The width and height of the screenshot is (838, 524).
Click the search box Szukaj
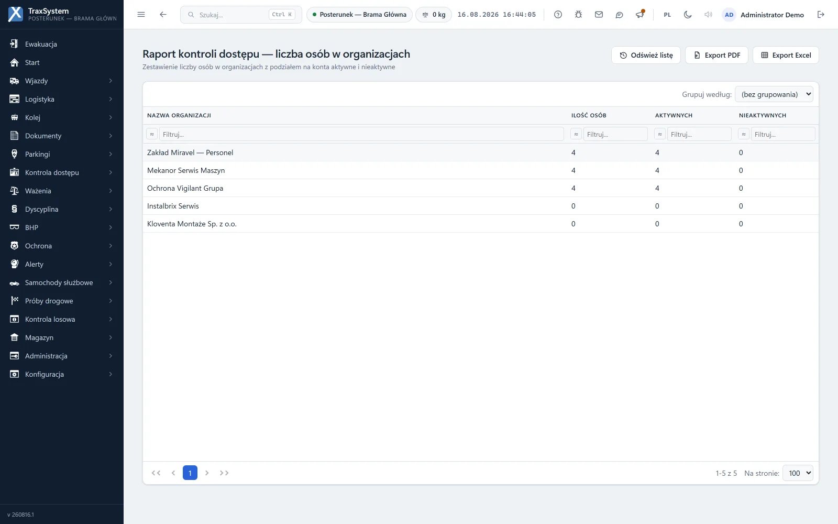click(x=241, y=15)
